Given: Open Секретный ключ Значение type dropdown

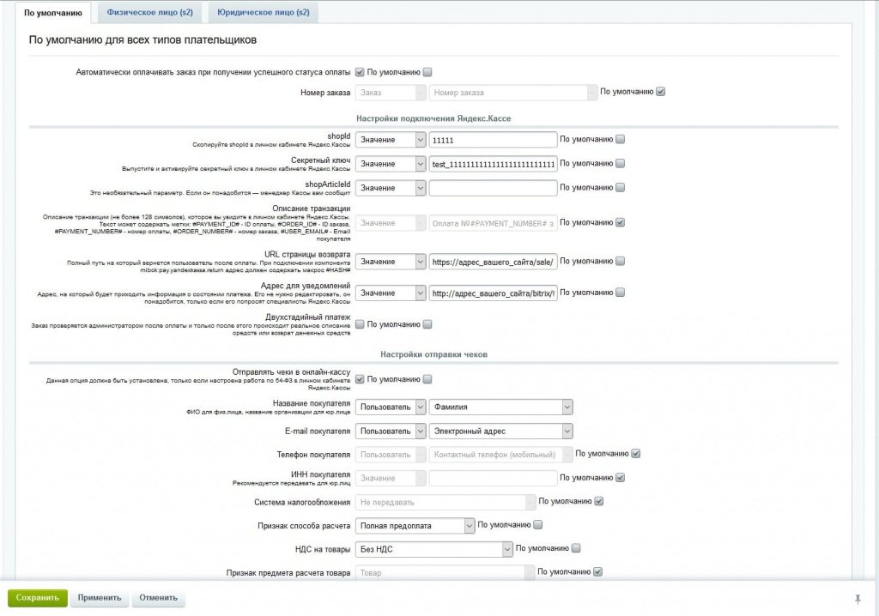Looking at the screenshot, I should [x=391, y=164].
